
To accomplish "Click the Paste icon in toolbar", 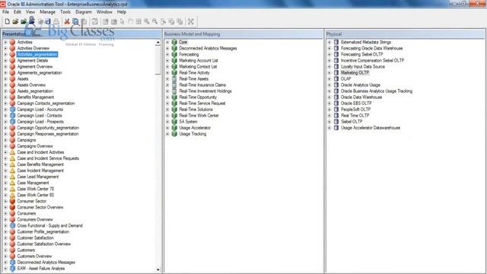I will (x=84, y=21).
